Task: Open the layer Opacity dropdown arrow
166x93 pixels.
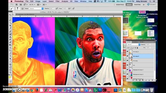Action: 150,45
